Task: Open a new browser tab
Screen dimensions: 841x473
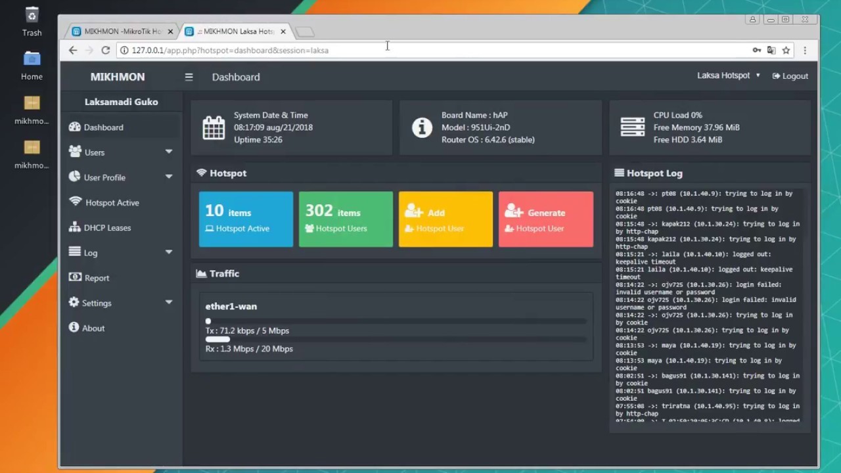Action: click(305, 32)
